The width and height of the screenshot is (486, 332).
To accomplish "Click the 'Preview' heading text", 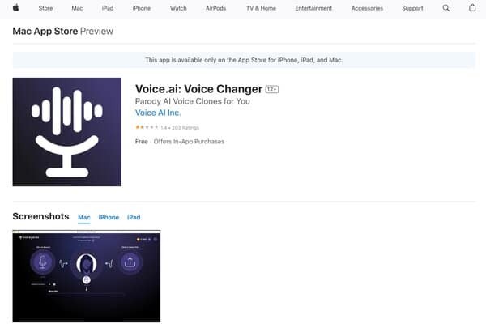I will (96, 32).
